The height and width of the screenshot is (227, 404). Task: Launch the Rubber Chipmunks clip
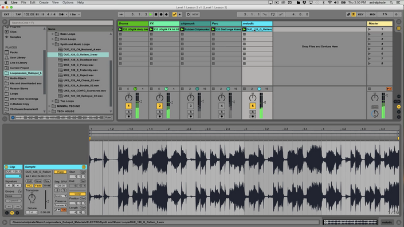182,29
